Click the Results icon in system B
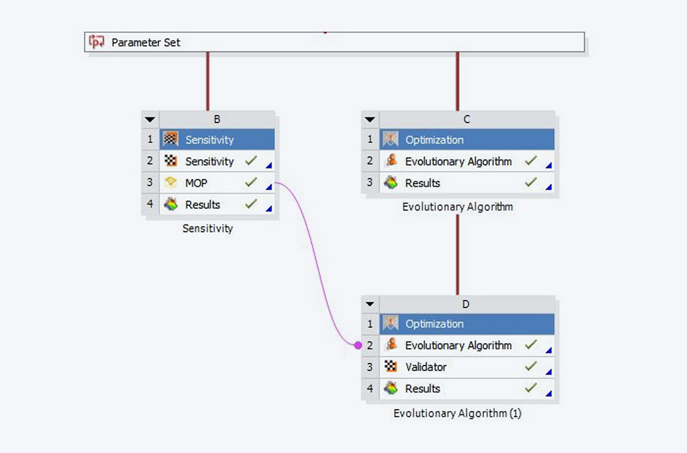Viewport: 687px width, 453px height. coord(171,204)
